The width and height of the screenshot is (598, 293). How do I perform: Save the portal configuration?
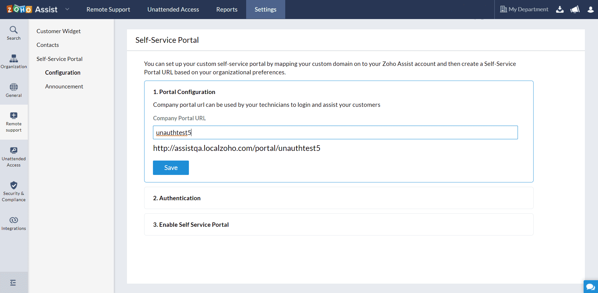171,168
